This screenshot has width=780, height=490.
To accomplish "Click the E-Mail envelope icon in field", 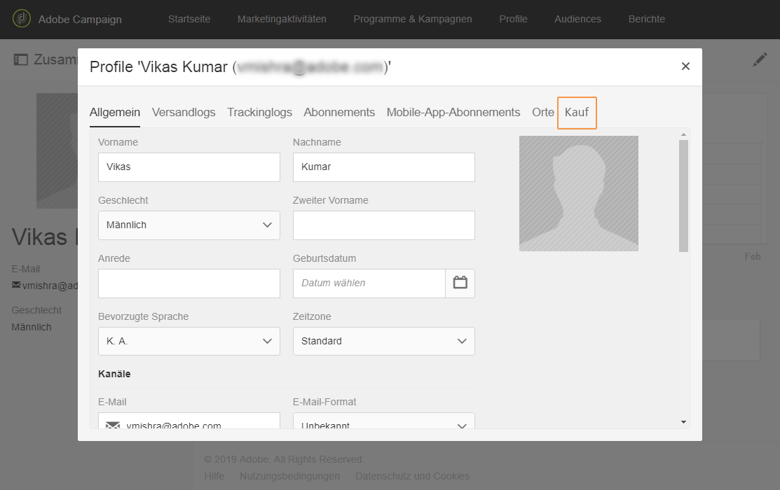I will pos(113,426).
